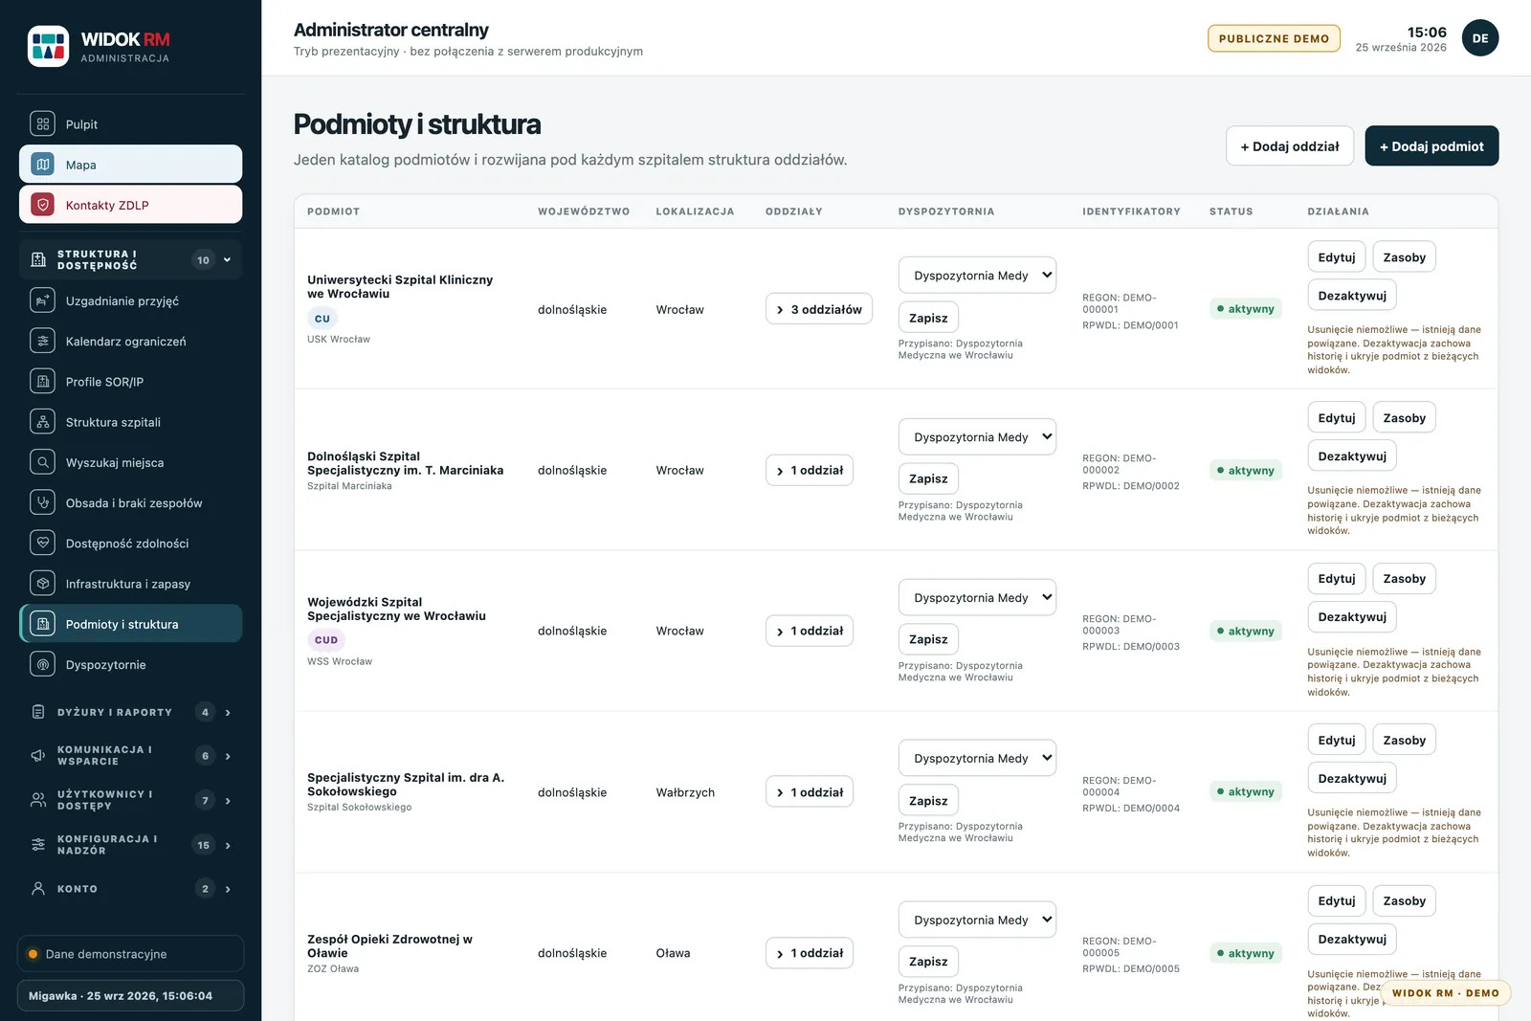The height and width of the screenshot is (1021, 1531).
Task: Expand 3 oddziałów for USK Wrocław
Action: coord(819,309)
